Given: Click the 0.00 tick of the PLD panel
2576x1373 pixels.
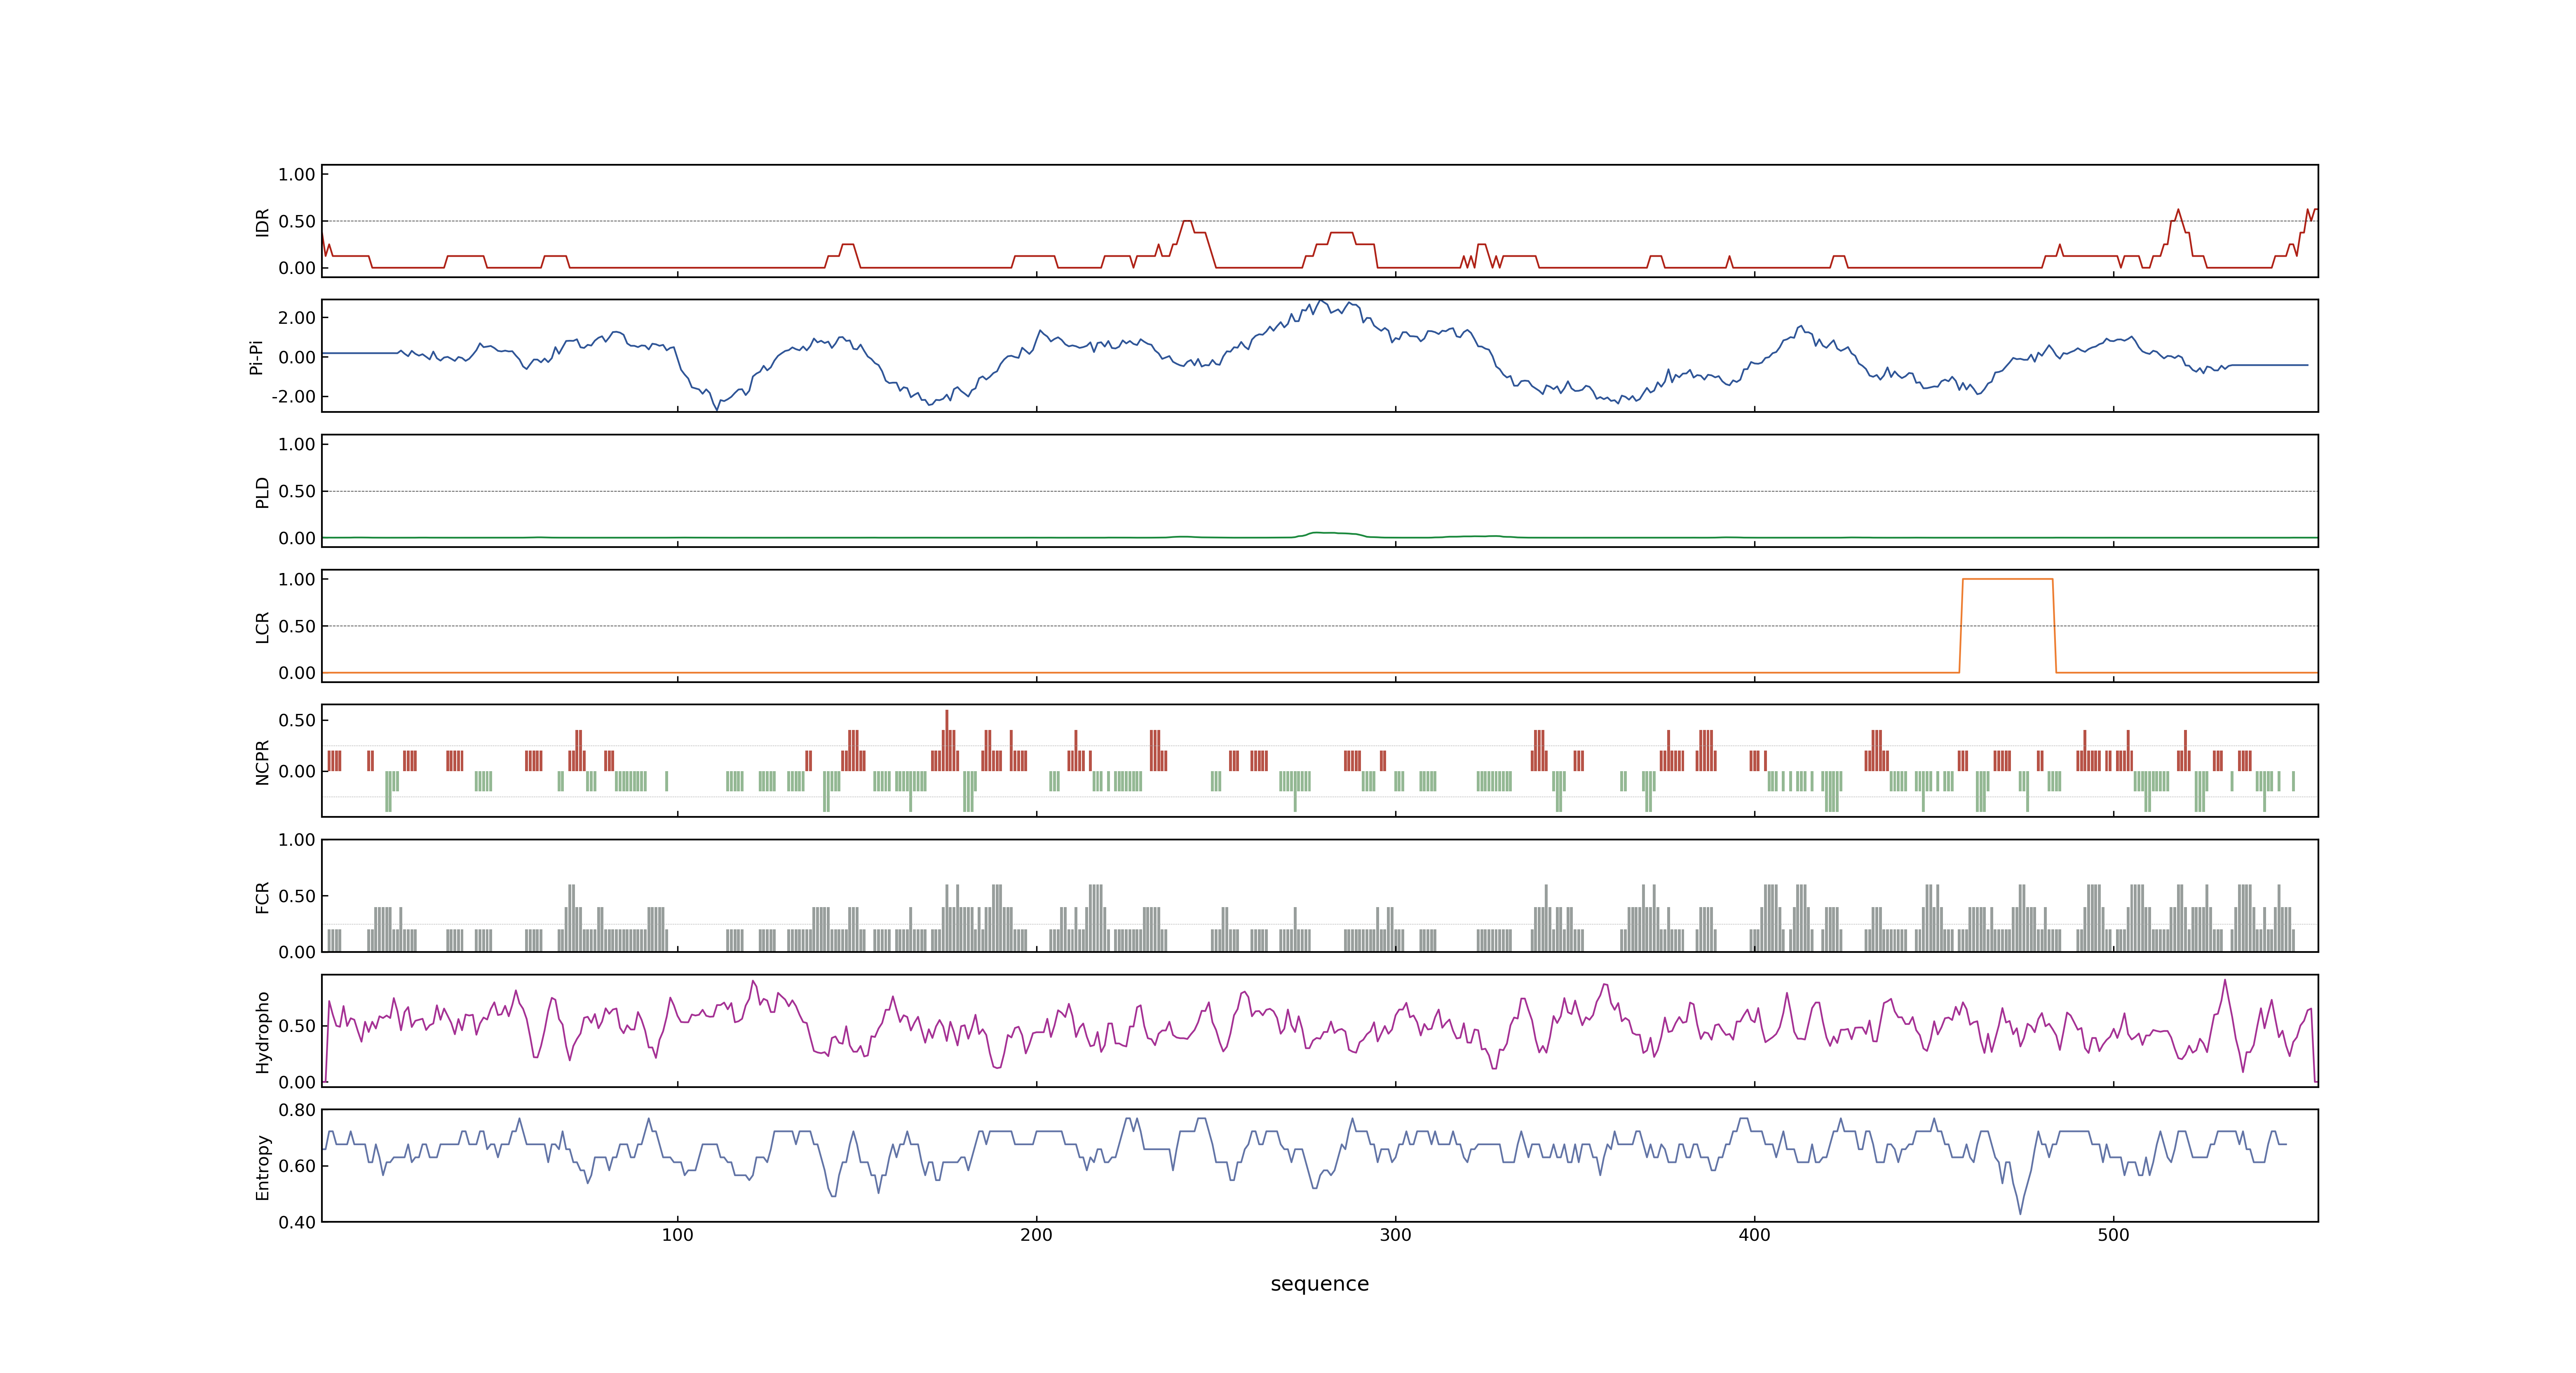Looking at the screenshot, I should 297,538.
